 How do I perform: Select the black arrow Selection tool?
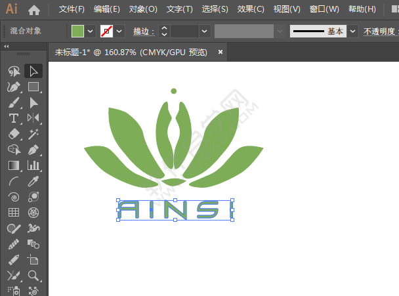pos(33,102)
